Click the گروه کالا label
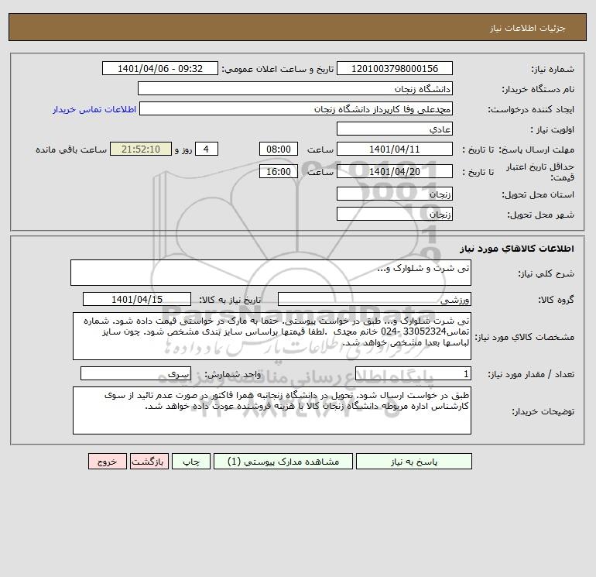 [556, 300]
